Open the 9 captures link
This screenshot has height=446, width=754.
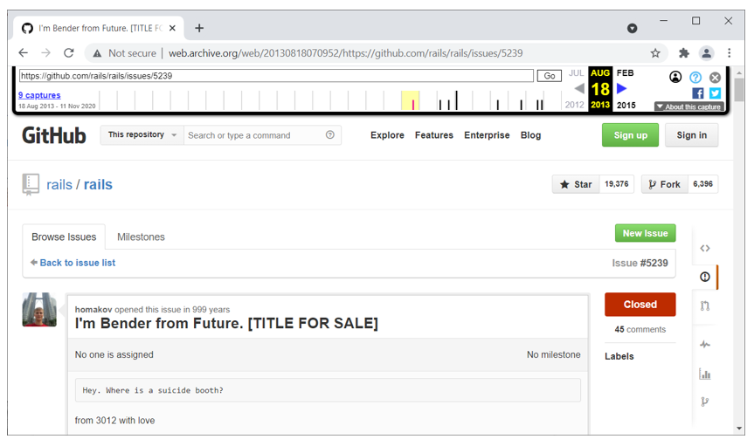pos(39,95)
